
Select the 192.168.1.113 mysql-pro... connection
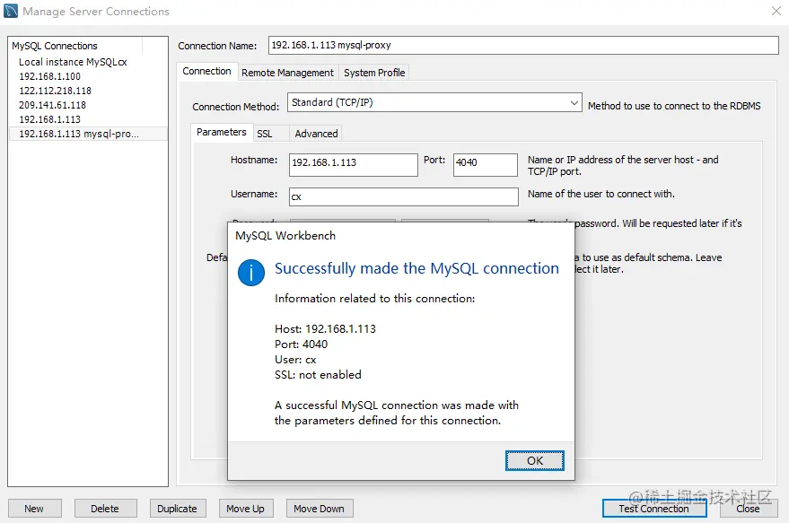(x=88, y=134)
